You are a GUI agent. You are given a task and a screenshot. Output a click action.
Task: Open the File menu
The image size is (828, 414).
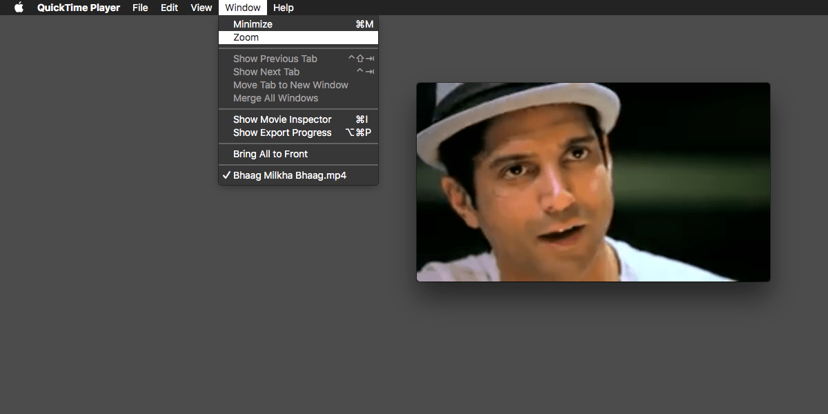pyautogui.click(x=140, y=8)
